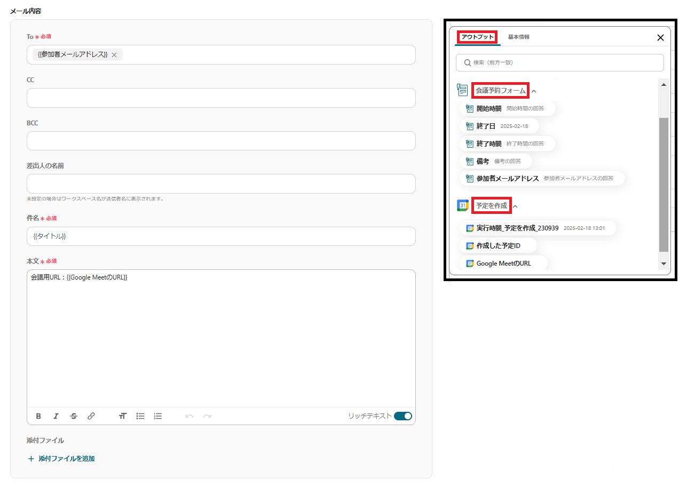687x487 pixels.
Task: Select the 実行時間_予定を作成_230939 output item
Action: point(538,228)
